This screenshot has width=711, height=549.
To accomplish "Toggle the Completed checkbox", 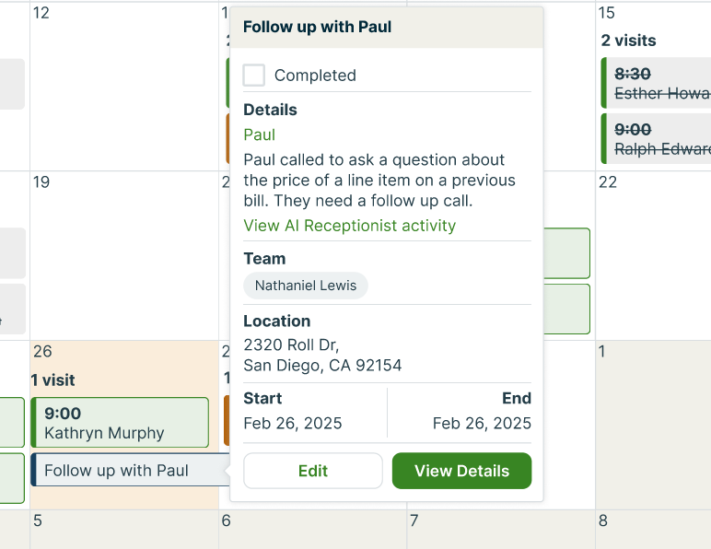I will click(x=254, y=76).
